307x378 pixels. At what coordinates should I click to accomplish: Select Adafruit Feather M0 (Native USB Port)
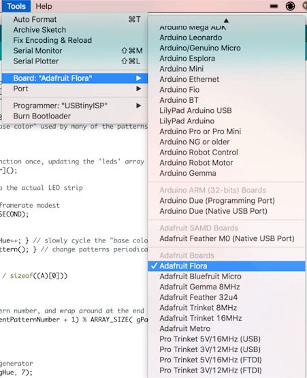227,238
